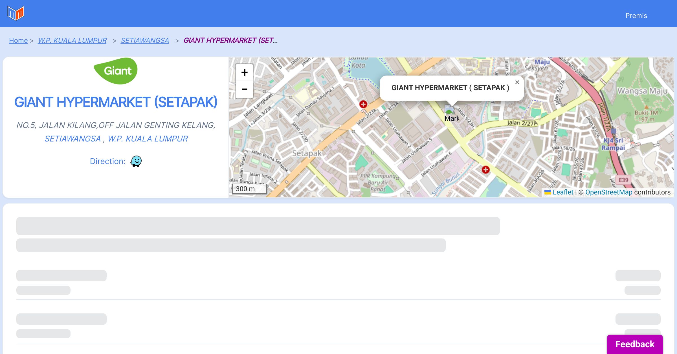This screenshot has width=677, height=354.
Task: Click the red hospital marker near Sungai Bunus
Action: coord(485,170)
